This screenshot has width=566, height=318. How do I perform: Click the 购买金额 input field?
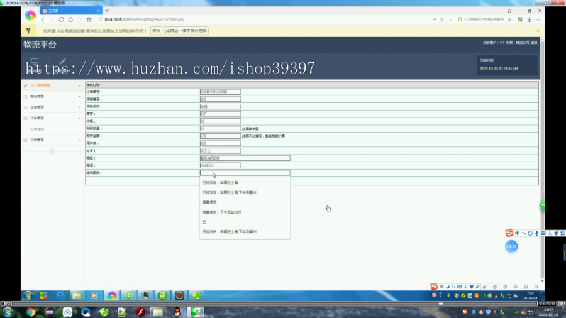[220, 136]
